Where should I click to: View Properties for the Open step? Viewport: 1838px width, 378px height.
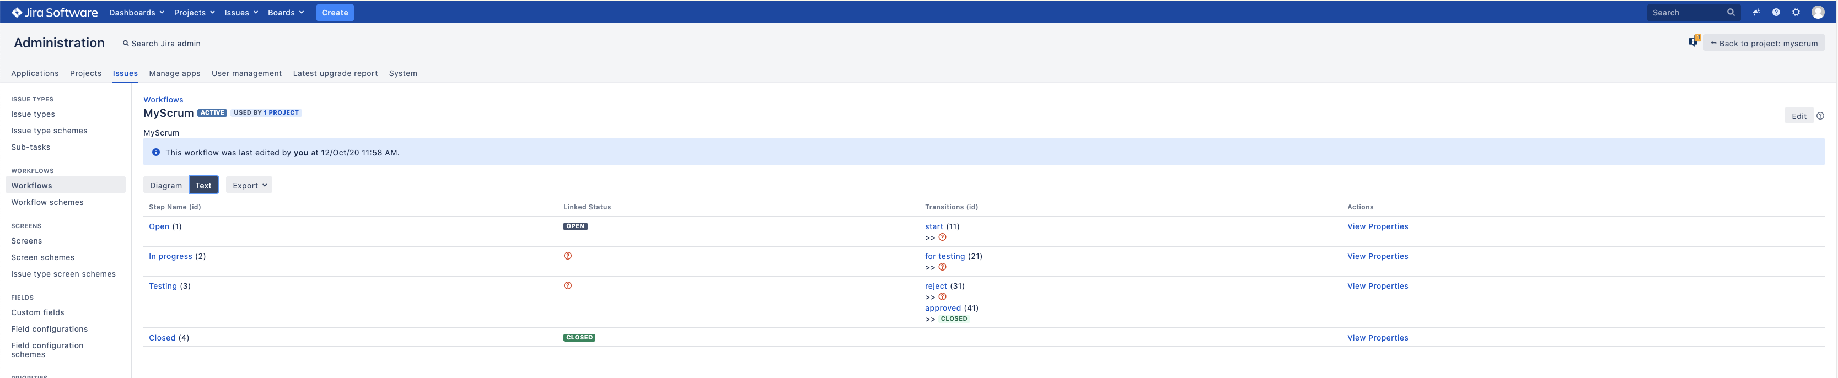tap(1378, 226)
